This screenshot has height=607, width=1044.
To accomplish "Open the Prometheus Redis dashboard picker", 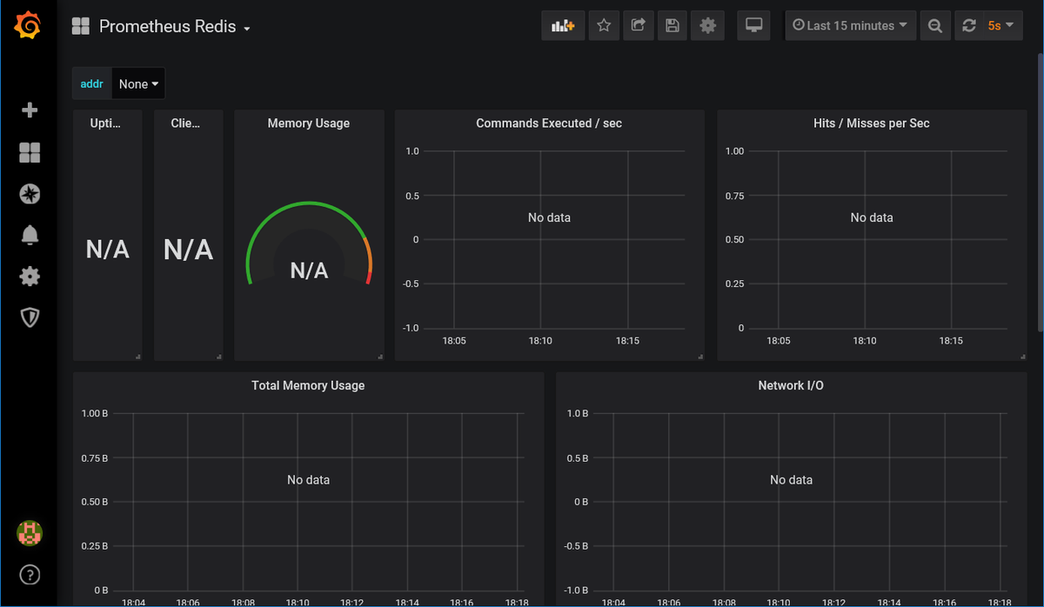I will point(175,26).
